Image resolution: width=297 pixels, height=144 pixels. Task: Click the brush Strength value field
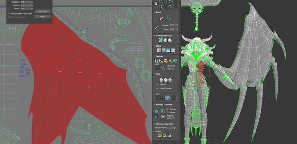pyautogui.click(x=173, y=25)
